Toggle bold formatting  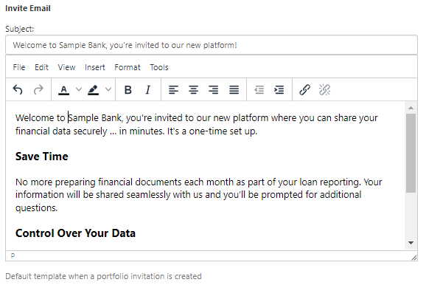[x=128, y=89]
